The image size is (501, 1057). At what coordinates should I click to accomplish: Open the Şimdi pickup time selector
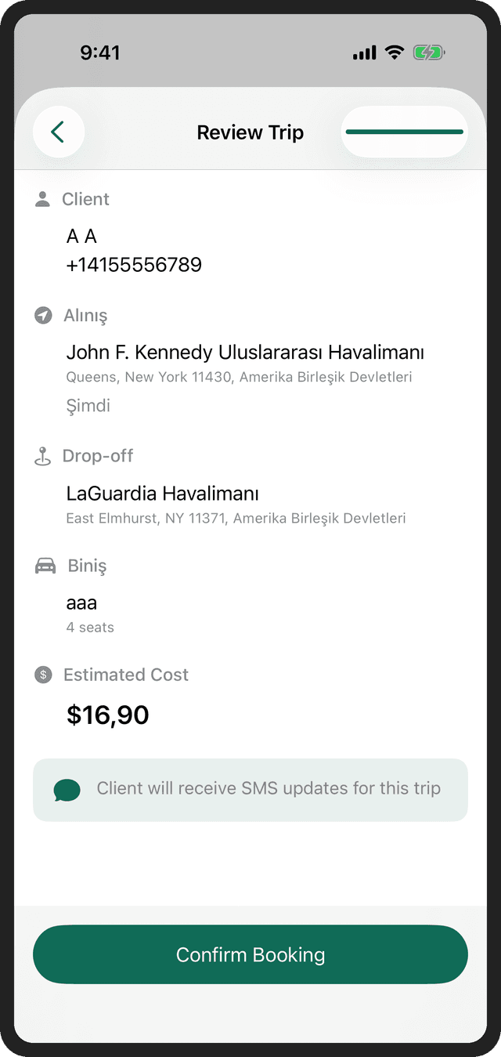click(x=88, y=406)
